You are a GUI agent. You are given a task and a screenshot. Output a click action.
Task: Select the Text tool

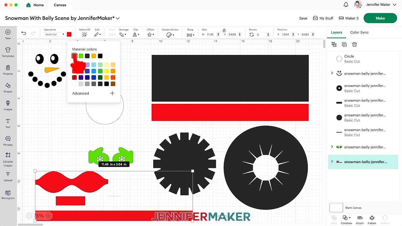pyautogui.click(x=8, y=121)
